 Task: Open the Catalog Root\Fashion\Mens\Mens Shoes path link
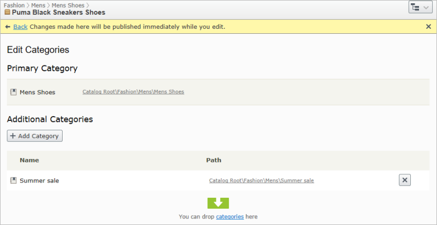[x=133, y=92]
